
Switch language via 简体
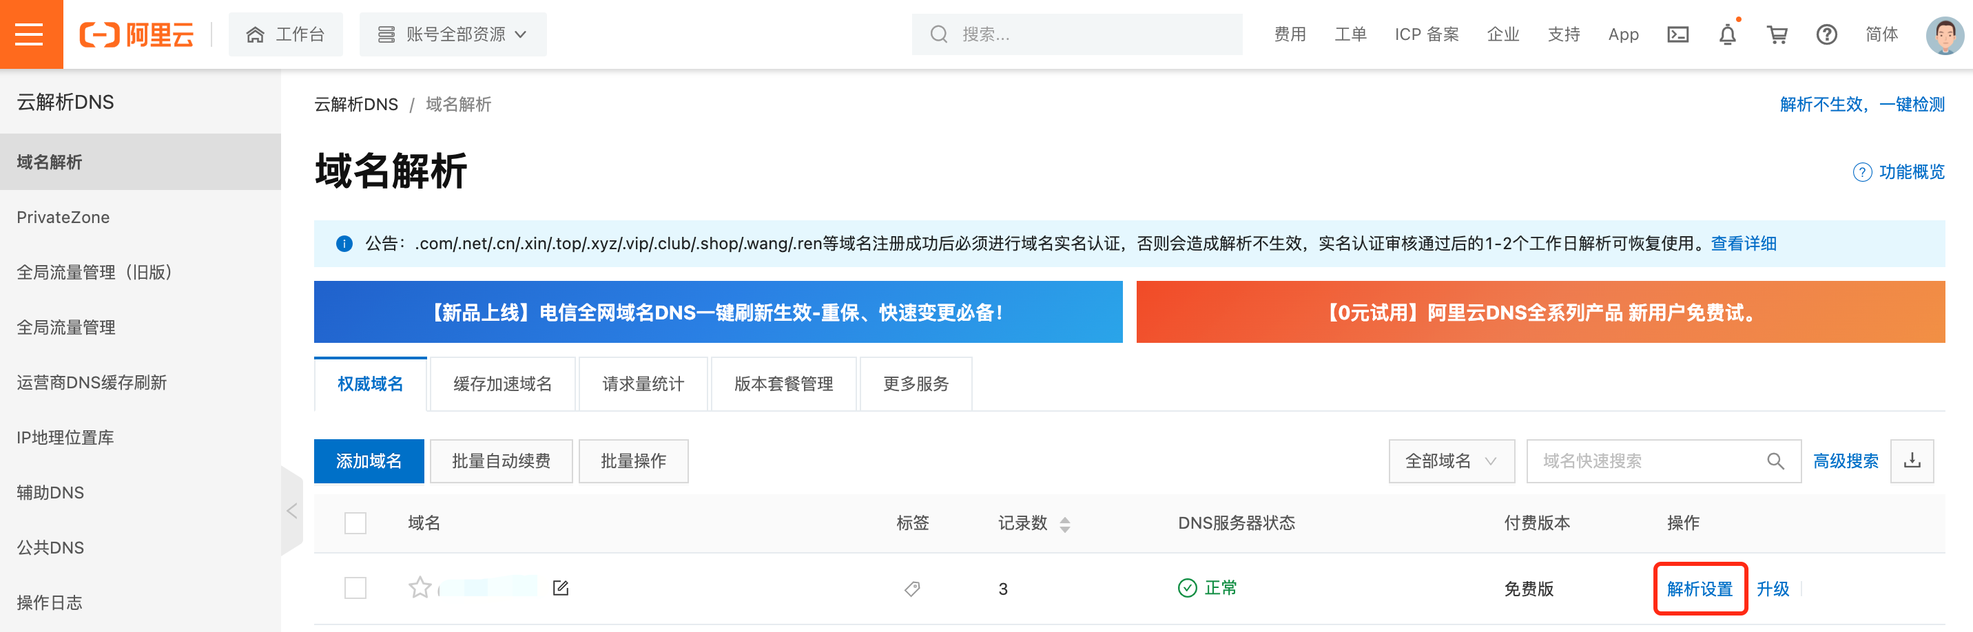point(1881,34)
